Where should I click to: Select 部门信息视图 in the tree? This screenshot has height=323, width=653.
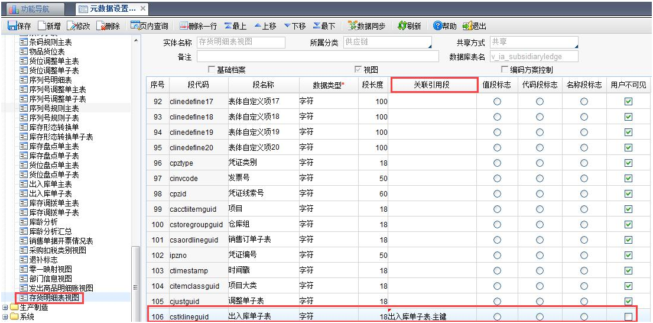pos(50,278)
